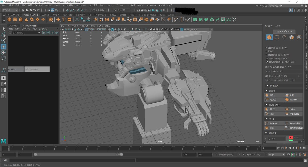This screenshot has width=308, height=167.
Task: Click the save scene icon
Action: pos(30,10)
